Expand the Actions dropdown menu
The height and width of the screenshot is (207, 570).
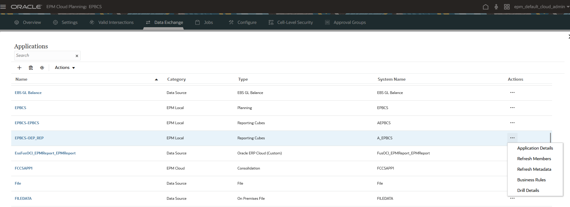tap(65, 68)
